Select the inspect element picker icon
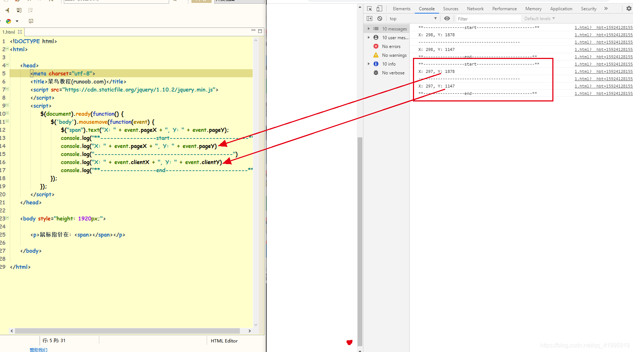Screen dimensions: 633x352 tap(369, 8)
